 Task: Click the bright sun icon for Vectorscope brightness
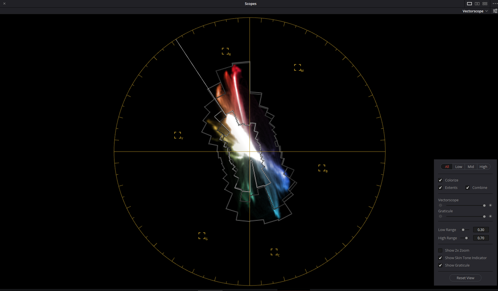click(x=490, y=205)
